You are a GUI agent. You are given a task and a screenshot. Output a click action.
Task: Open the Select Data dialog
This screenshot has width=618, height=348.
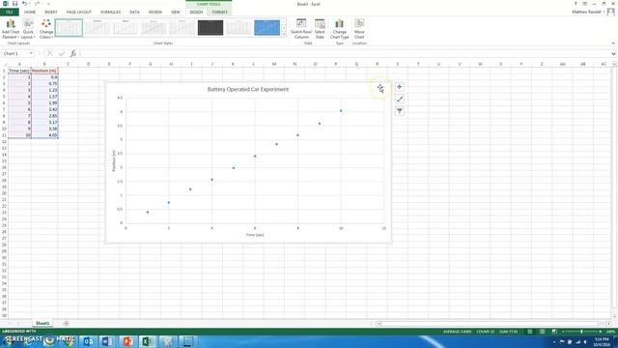tap(320, 29)
